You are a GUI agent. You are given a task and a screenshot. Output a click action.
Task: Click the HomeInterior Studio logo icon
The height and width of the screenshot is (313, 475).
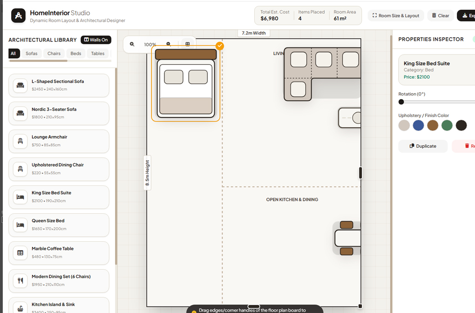click(19, 15)
